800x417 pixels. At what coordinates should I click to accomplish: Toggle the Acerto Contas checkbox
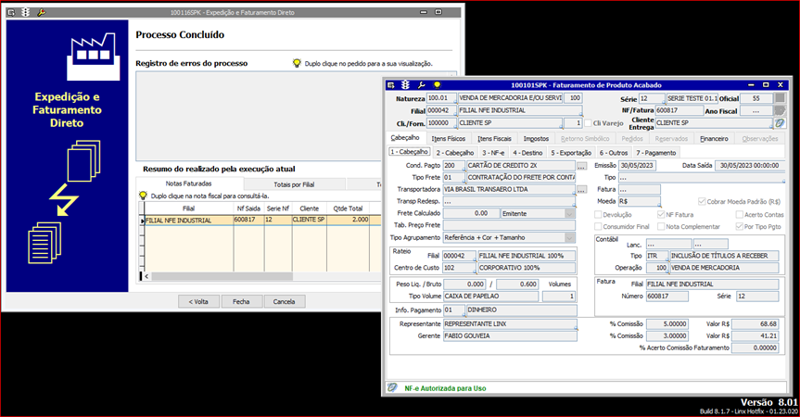[x=740, y=215]
